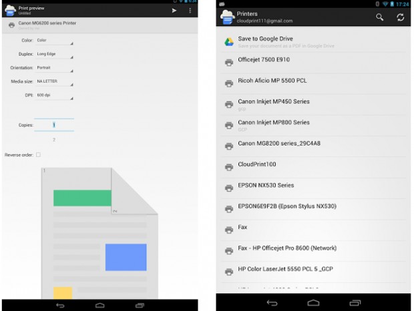Refresh the printers list

click(400, 17)
